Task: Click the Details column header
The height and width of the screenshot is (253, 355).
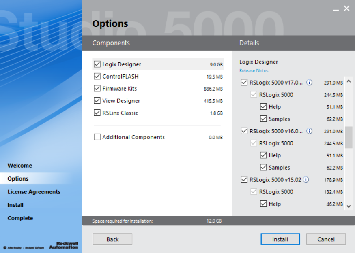Action: tap(249, 43)
